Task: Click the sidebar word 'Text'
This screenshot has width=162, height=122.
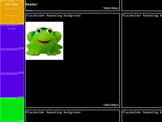Action: point(11,22)
